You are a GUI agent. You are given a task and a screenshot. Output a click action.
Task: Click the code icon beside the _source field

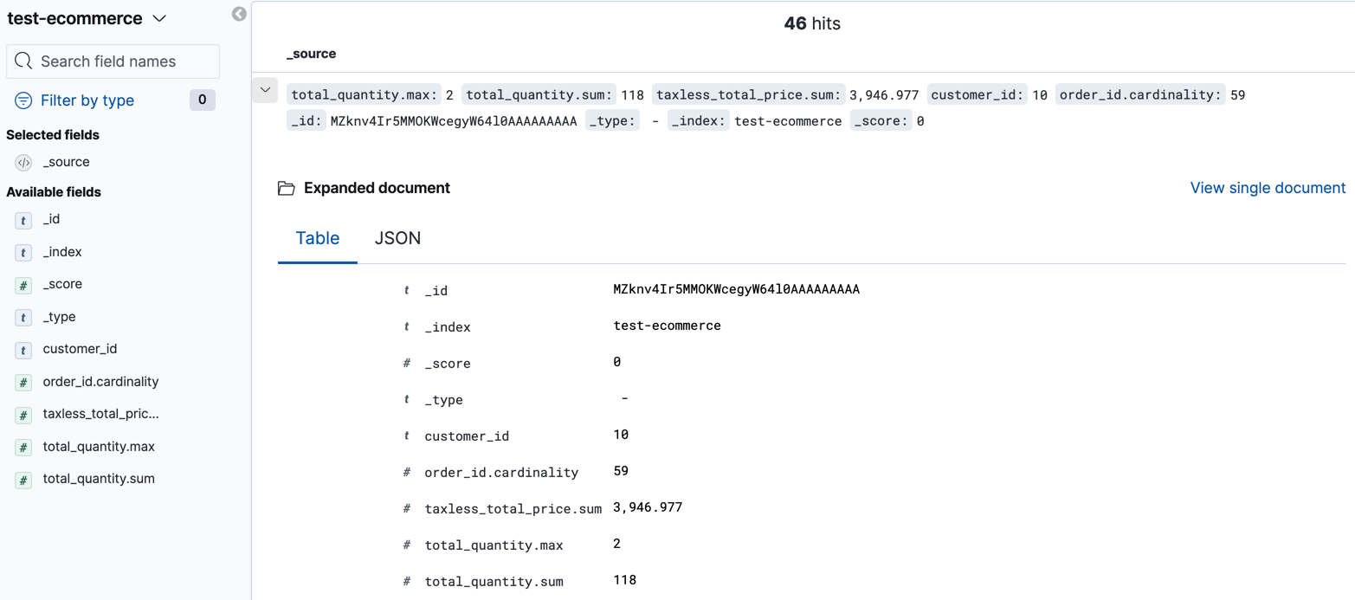point(23,162)
